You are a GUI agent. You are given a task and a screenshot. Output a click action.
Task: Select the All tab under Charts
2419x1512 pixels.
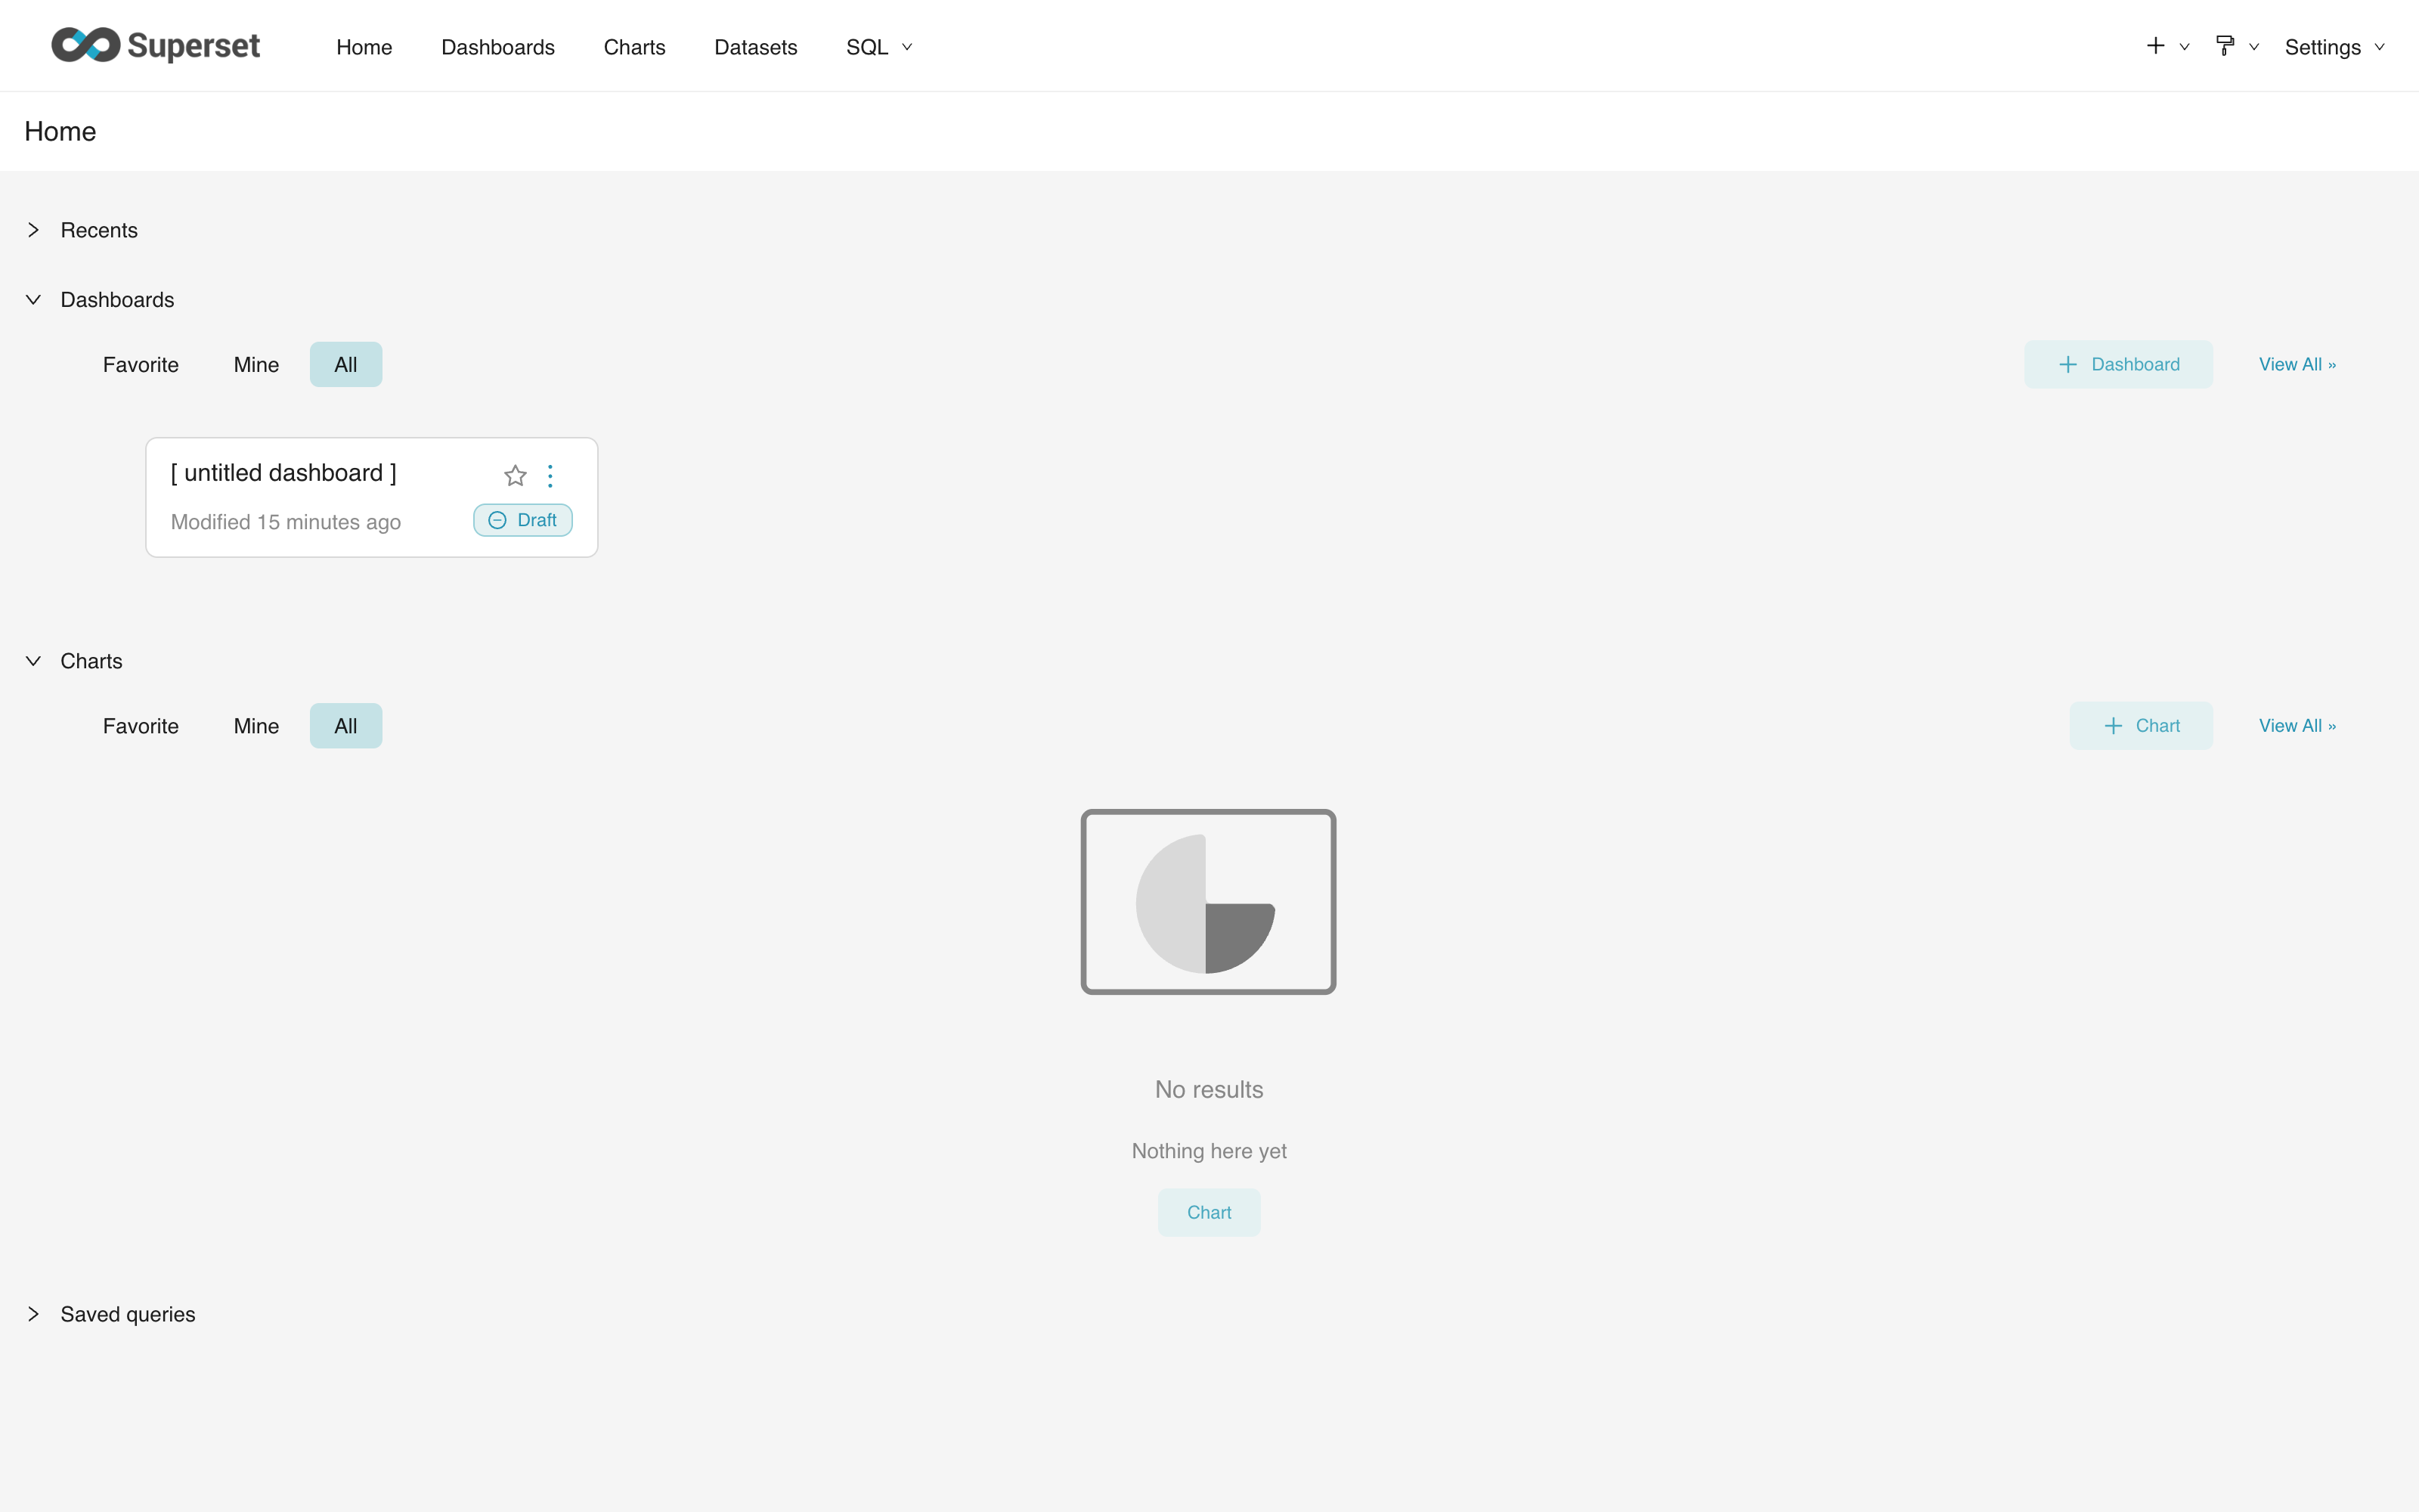pos(346,726)
